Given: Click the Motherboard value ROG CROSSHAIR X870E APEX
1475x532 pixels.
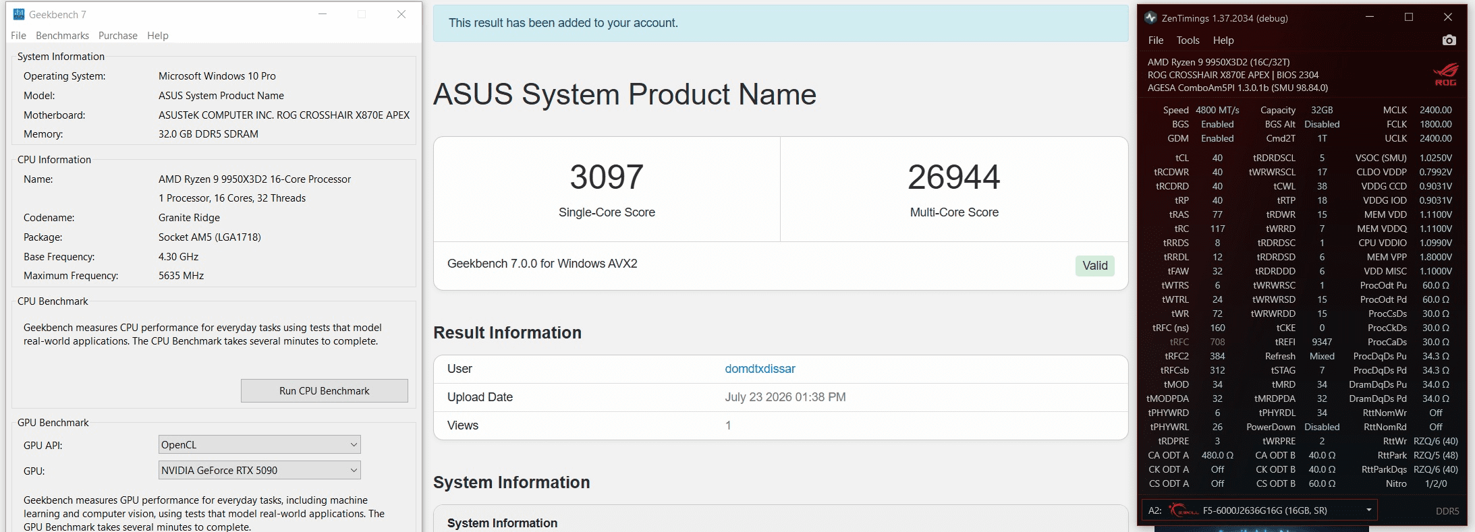Looking at the screenshot, I should (284, 115).
